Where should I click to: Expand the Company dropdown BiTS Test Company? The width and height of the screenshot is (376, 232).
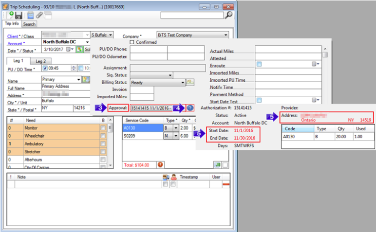(x=192, y=35)
